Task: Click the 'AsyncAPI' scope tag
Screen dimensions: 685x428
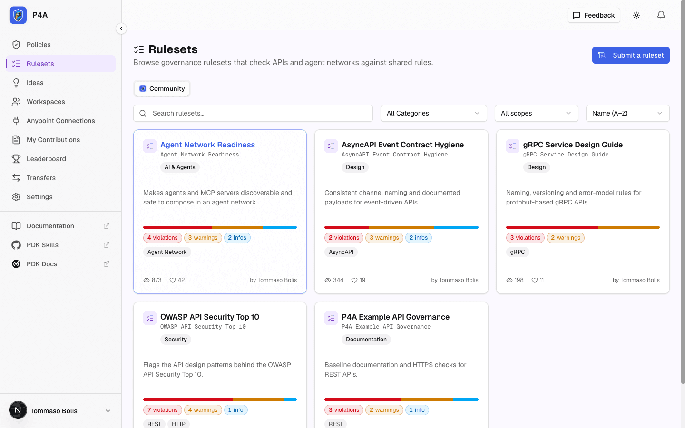Action: pyautogui.click(x=341, y=252)
